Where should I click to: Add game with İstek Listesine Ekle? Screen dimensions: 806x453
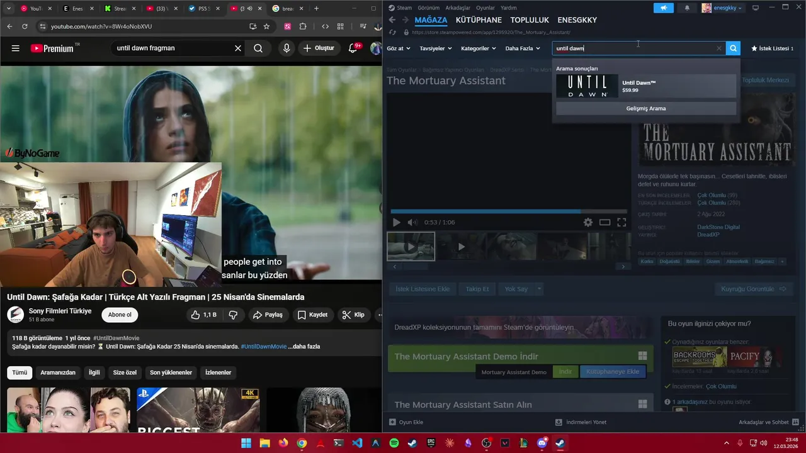click(x=423, y=289)
